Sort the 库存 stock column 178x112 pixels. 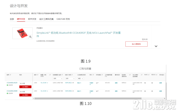[x=38, y=75]
